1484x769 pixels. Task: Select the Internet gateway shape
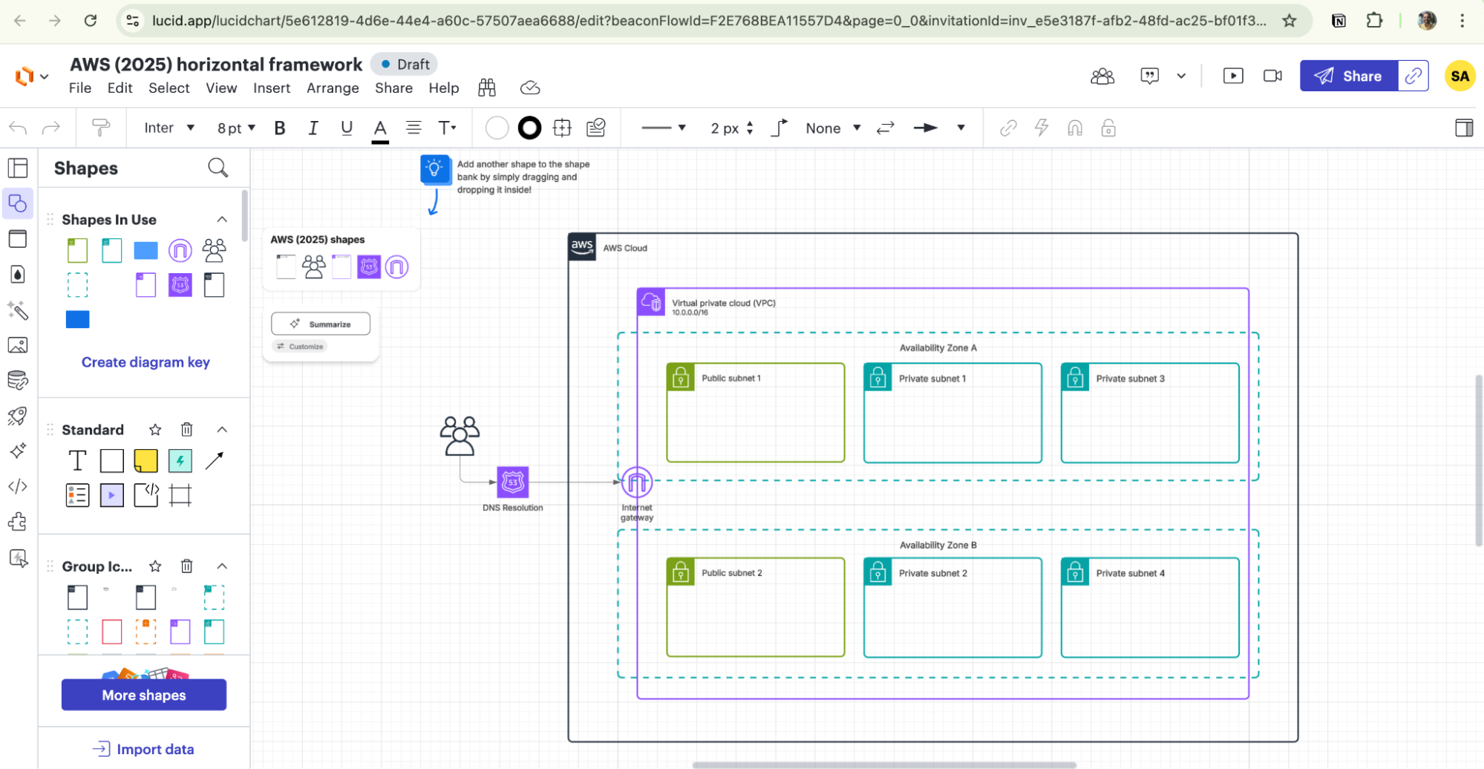coord(637,482)
